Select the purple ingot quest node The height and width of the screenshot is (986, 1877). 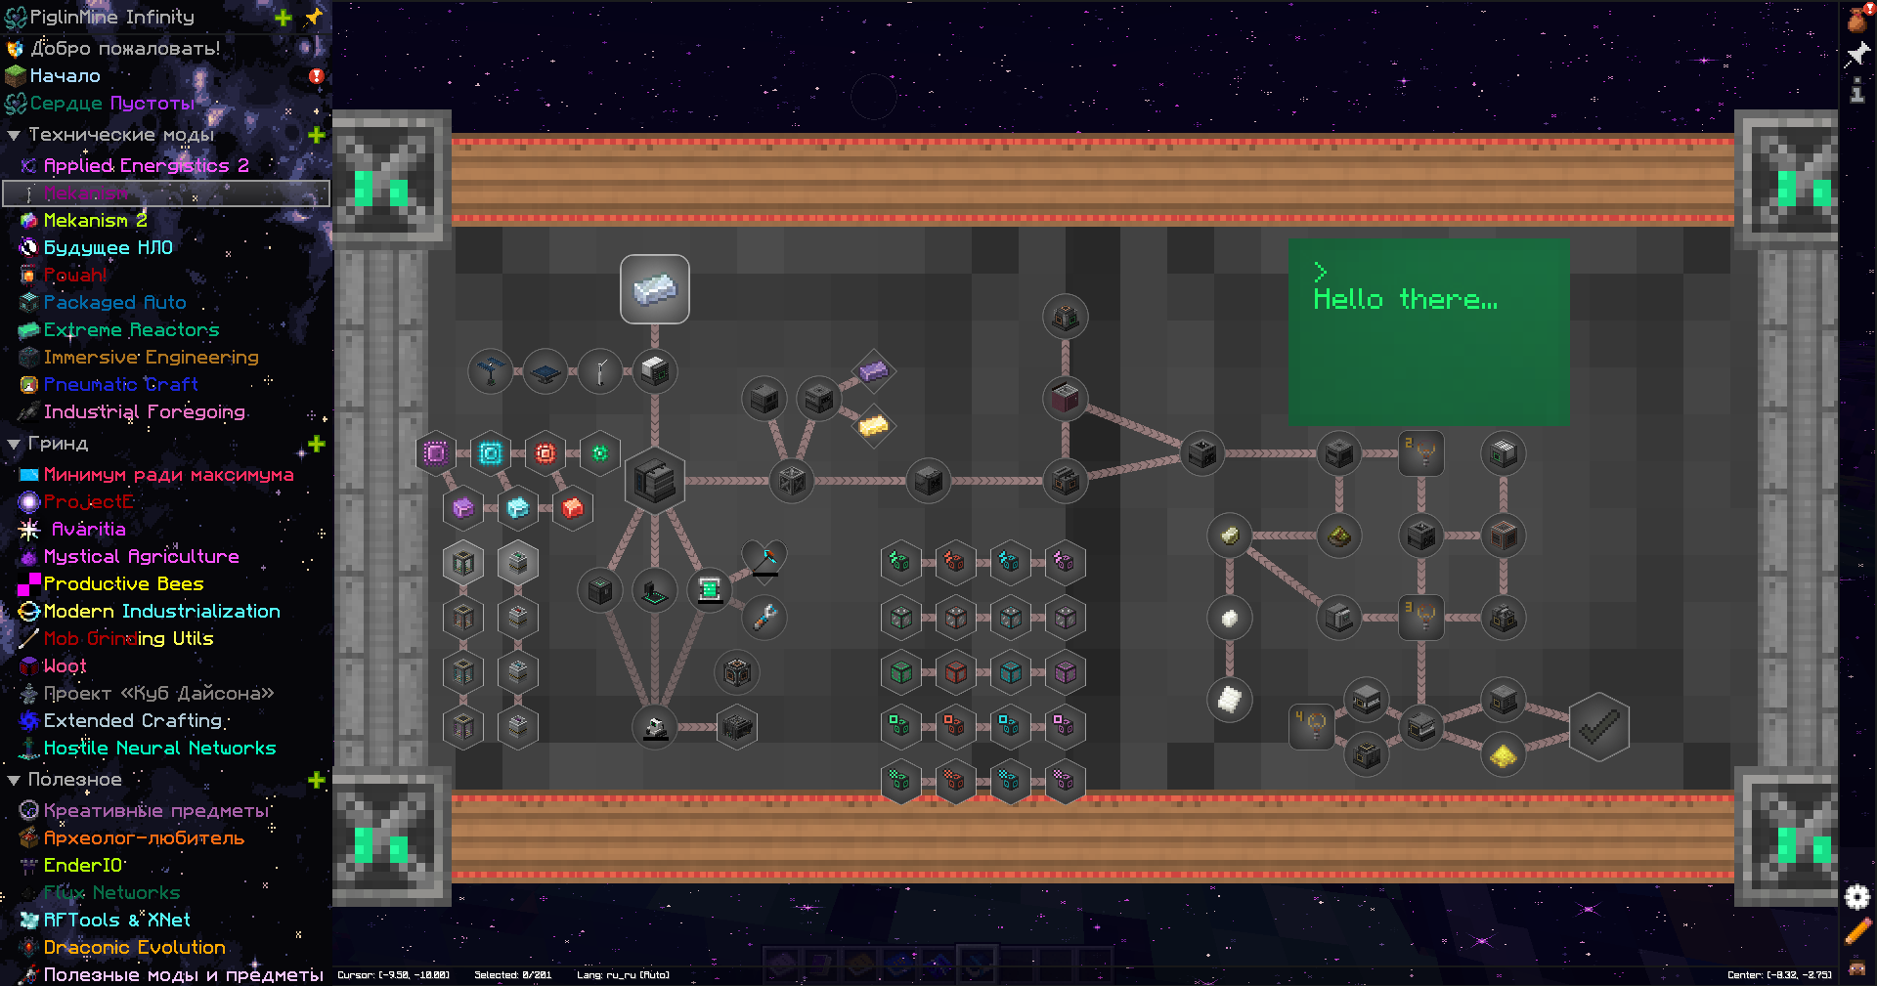pyautogui.click(x=873, y=371)
